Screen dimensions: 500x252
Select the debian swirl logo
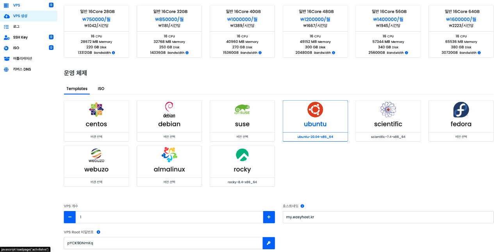169,110
